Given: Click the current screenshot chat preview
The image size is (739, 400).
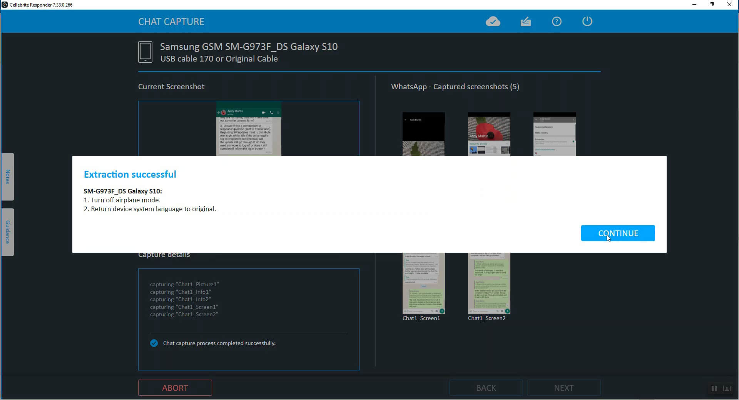Looking at the screenshot, I should point(249,129).
